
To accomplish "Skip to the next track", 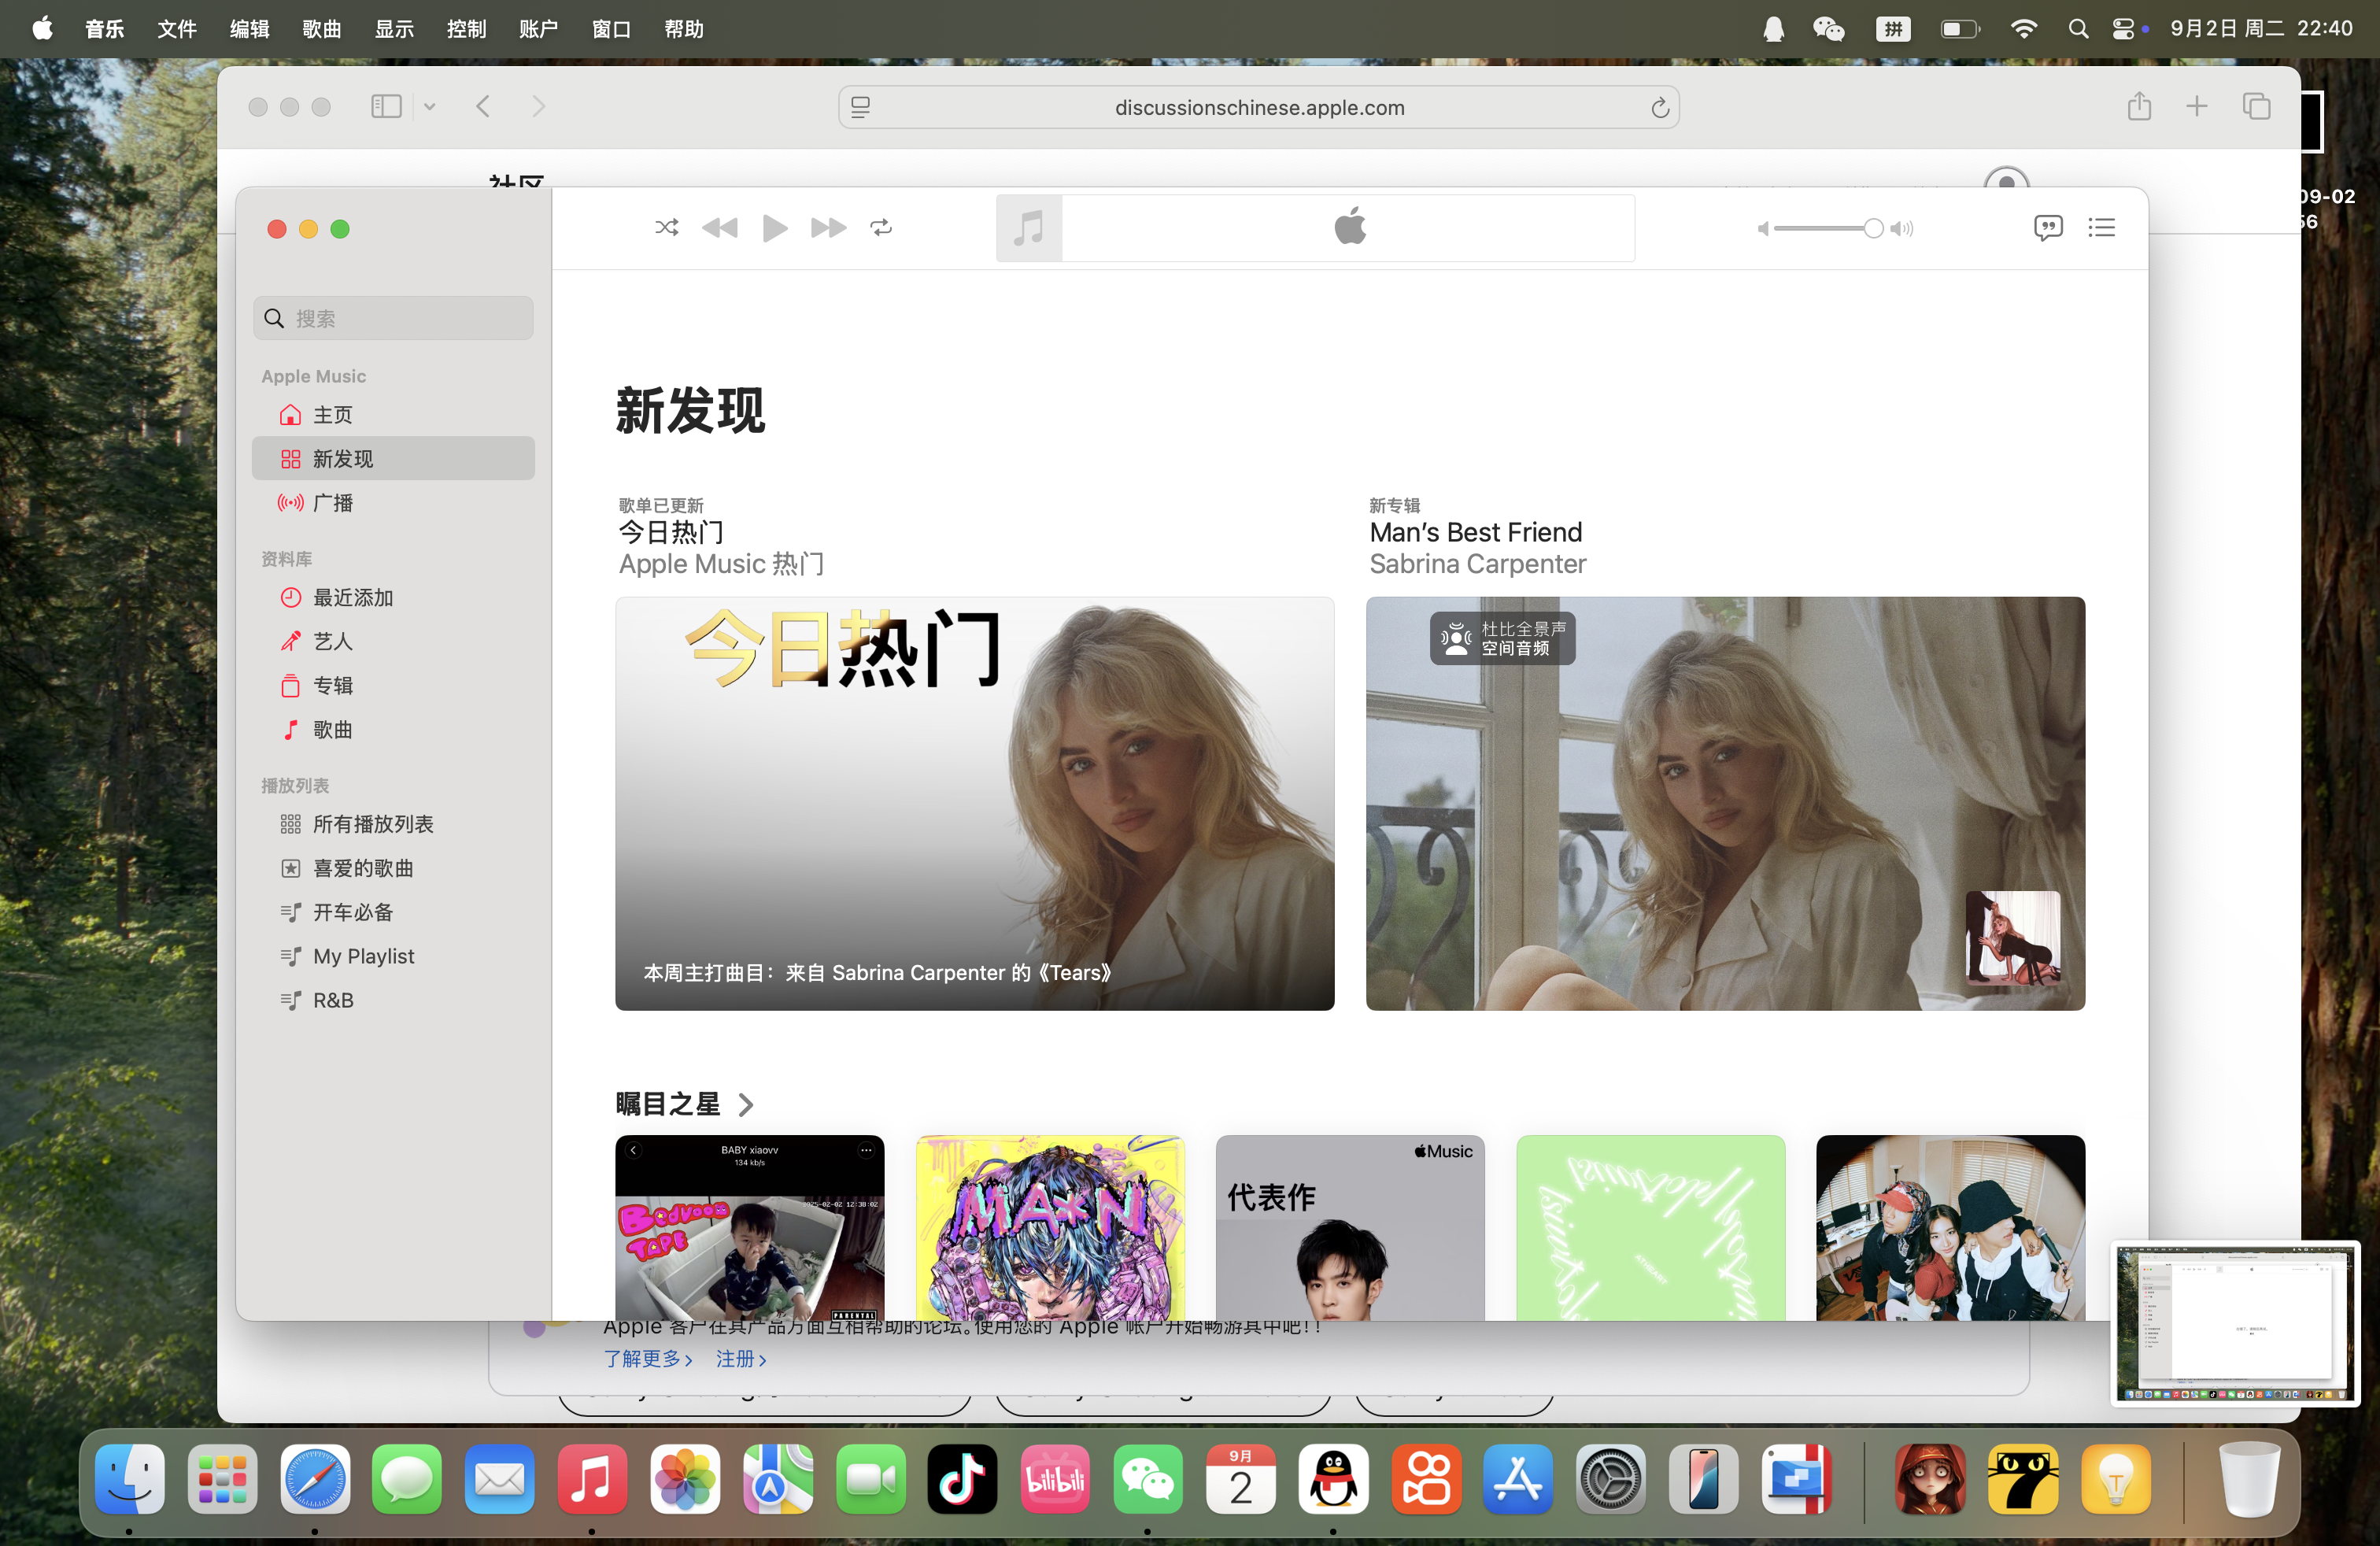I will coord(828,228).
